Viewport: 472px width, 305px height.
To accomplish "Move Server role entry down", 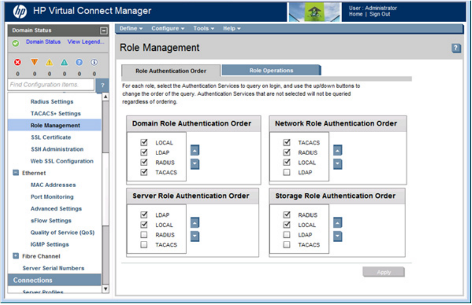I will [x=195, y=236].
